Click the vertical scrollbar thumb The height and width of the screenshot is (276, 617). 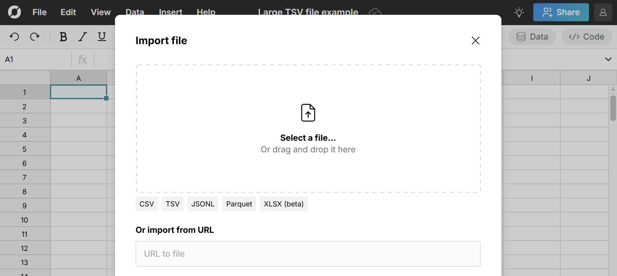pyautogui.click(x=613, y=108)
